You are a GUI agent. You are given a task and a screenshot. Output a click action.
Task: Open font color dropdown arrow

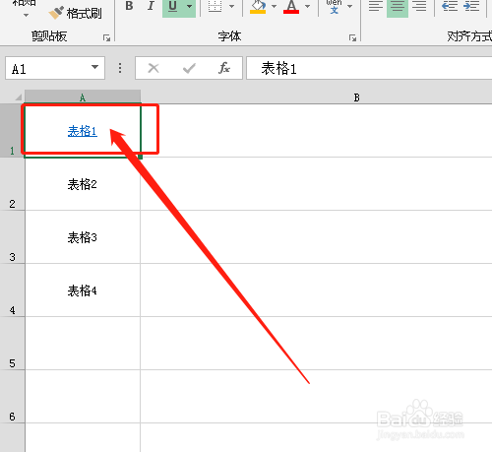click(x=307, y=7)
